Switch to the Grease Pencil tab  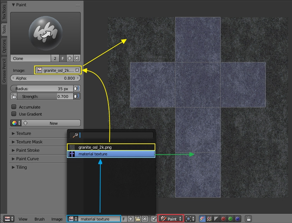tap(4, 70)
